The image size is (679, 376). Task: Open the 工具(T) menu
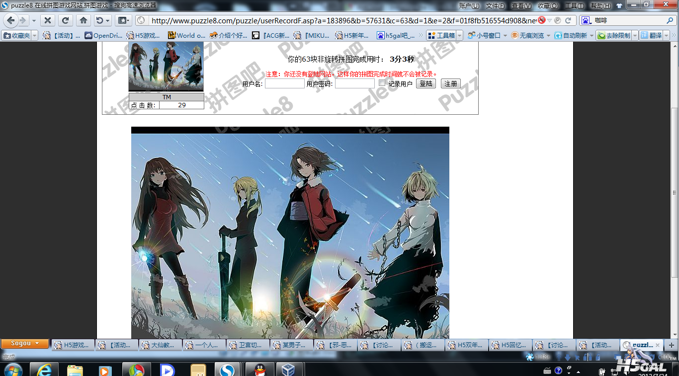pos(574,6)
